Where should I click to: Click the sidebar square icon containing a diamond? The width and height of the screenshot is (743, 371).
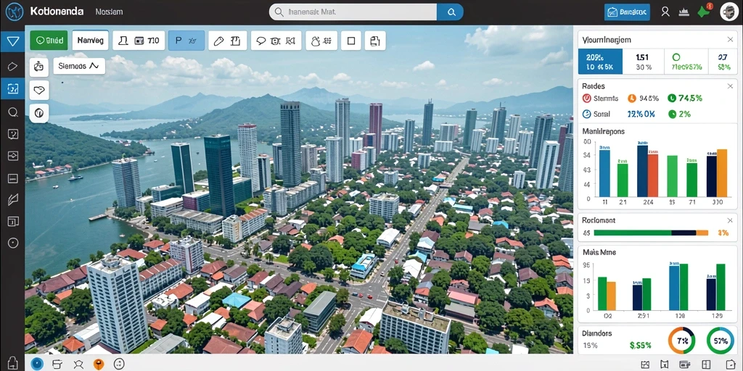click(x=13, y=156)
